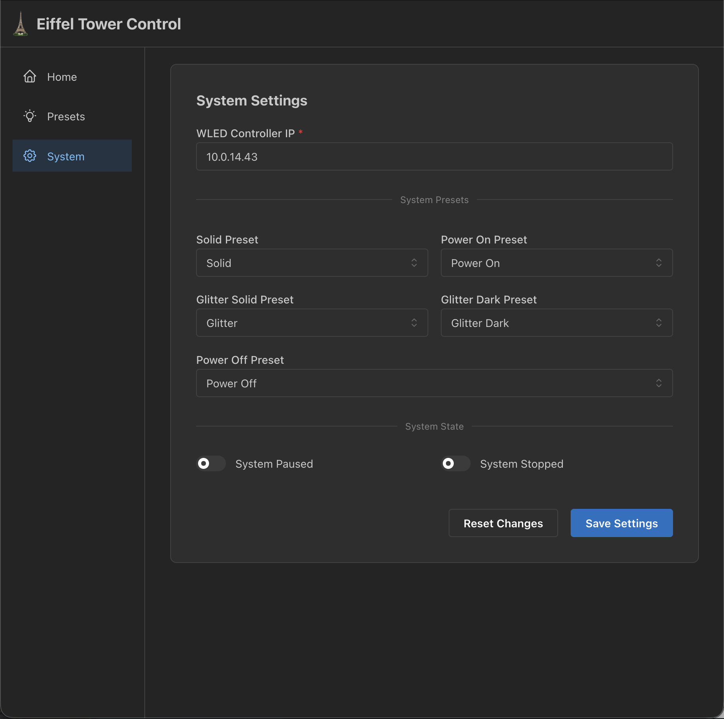Disable the System Paused switch

point(211,464)
